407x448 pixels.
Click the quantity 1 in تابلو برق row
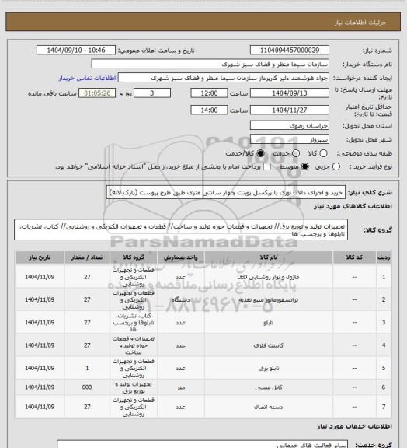87,368
